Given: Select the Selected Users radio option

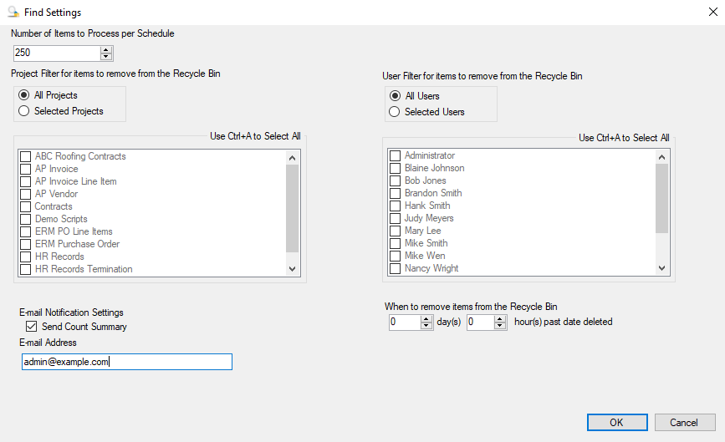Looking at the screenshot, I should coord(395,112).
